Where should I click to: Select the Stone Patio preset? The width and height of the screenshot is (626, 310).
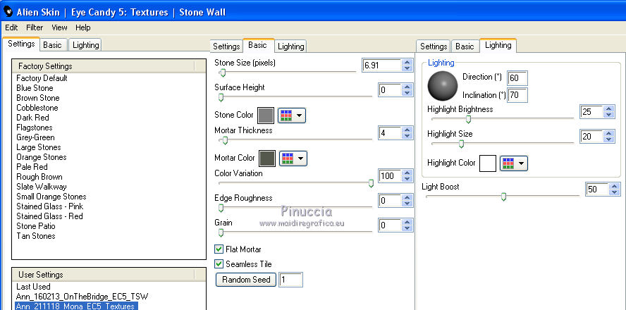pos(36,226)
